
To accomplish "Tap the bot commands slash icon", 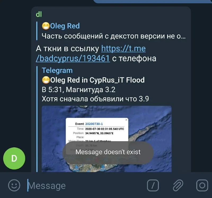I will (153, 185).
